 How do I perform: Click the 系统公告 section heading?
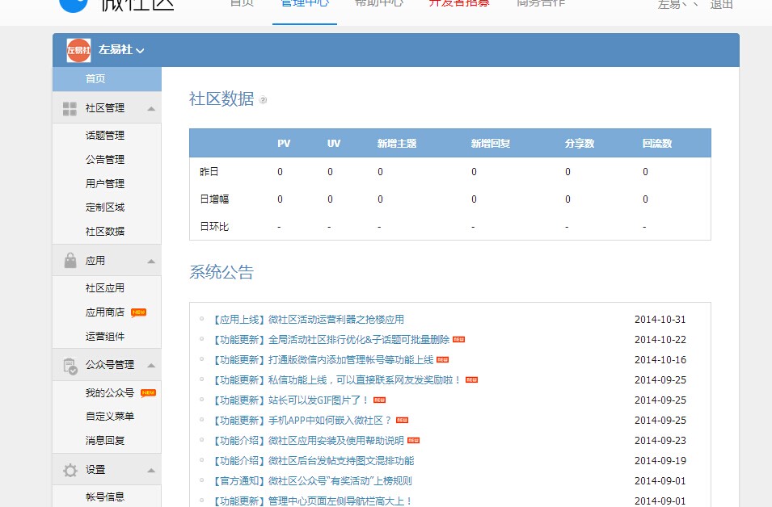[221, 272]
